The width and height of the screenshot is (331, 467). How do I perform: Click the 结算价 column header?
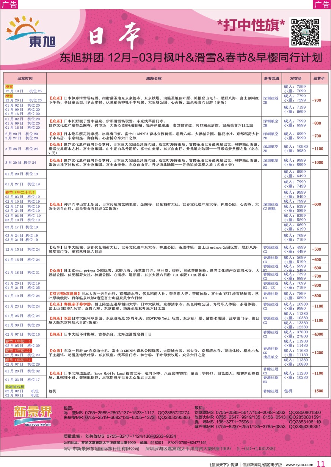[319, 78]
